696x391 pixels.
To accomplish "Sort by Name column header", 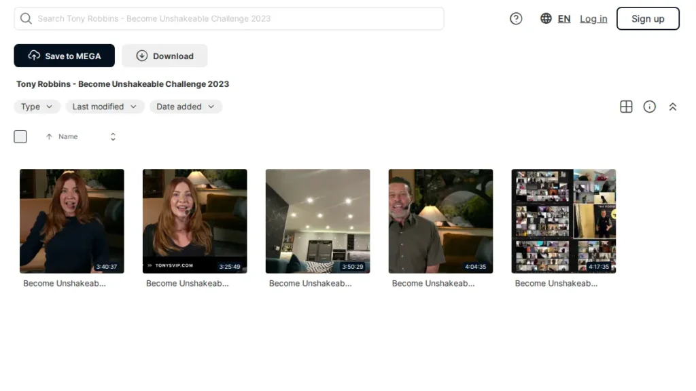I will coord(68,136).
